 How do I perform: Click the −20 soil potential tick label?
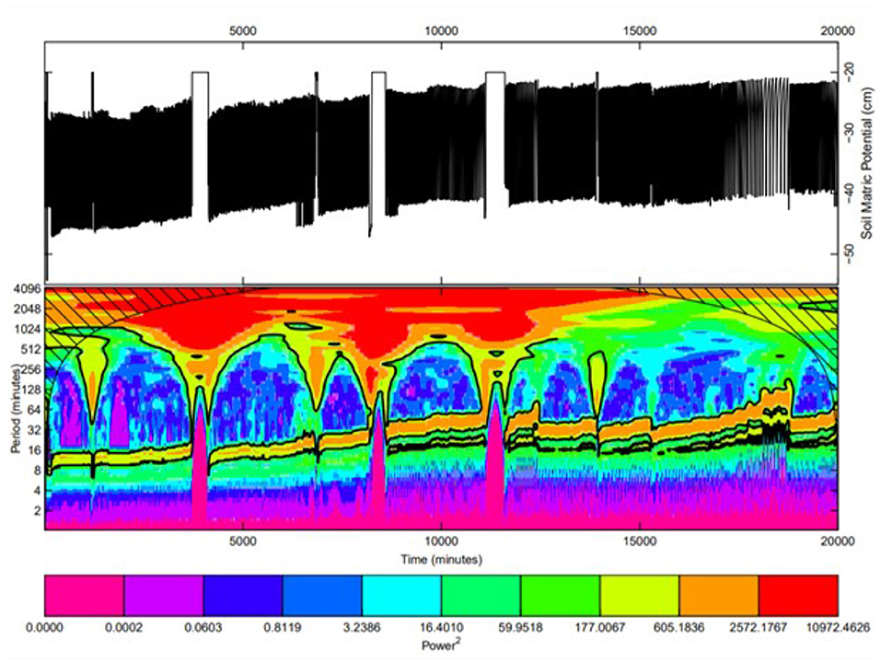(x=850, y=72)
